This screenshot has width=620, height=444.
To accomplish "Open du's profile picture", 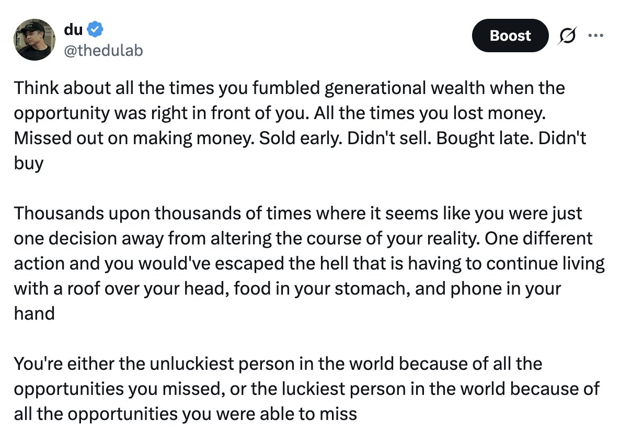I will pyautogui.click(x=35, y=40).
